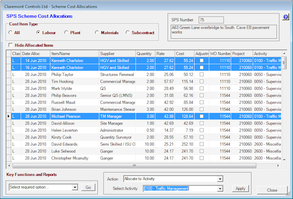Screen dimensions: 293x199
Task: Tick adjustment checkbox for Tim Hosking row
Action: (201, 81)
